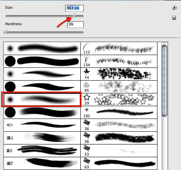Click the create new brush preset icon
181x170 pixels.
[x=174, y=18]
